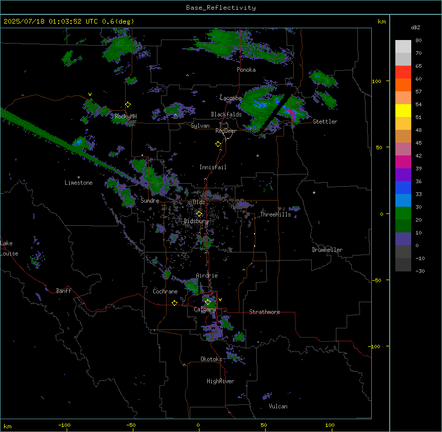Click the -100 tick label on horizontal axis
The image size is (442, 432).
(x=64, y=425)
